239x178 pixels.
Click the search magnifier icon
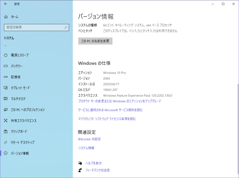tap(66, 27)
